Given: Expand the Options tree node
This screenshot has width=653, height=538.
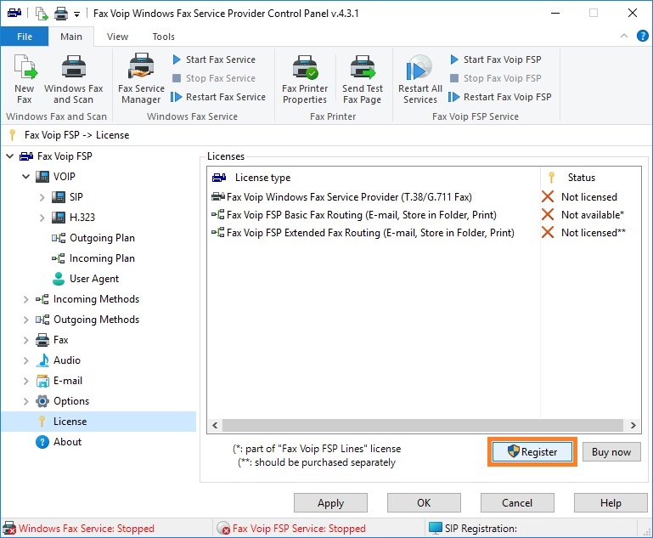Looking at the screenshot, I should pyautogui.click(x=25, y=401).
